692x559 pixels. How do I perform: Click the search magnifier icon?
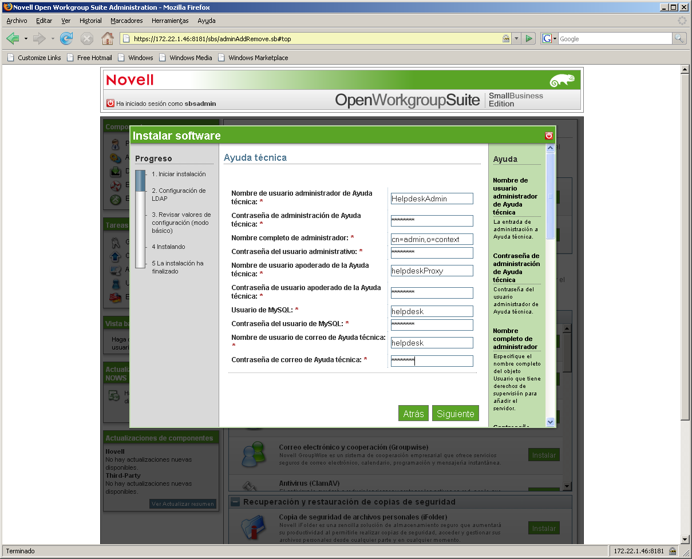679,38
